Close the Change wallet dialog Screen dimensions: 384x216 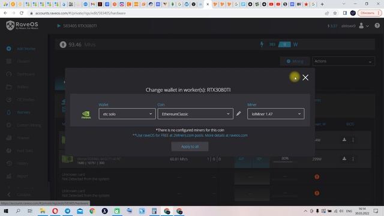[305, 77]
